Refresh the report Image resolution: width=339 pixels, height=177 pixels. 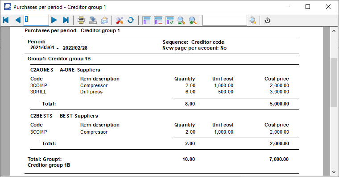131,20
